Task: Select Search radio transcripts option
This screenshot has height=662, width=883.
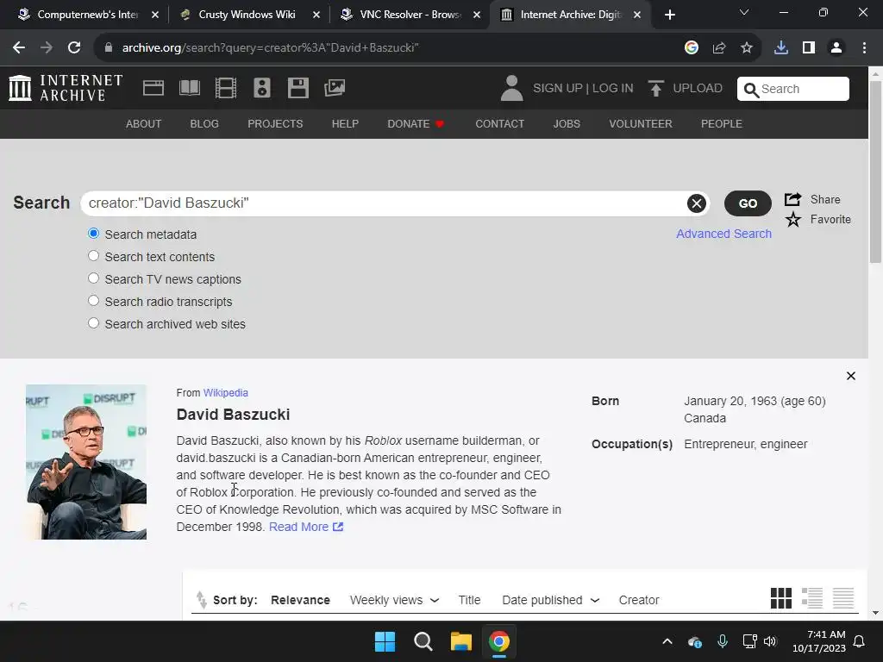Action: (93, 301)
